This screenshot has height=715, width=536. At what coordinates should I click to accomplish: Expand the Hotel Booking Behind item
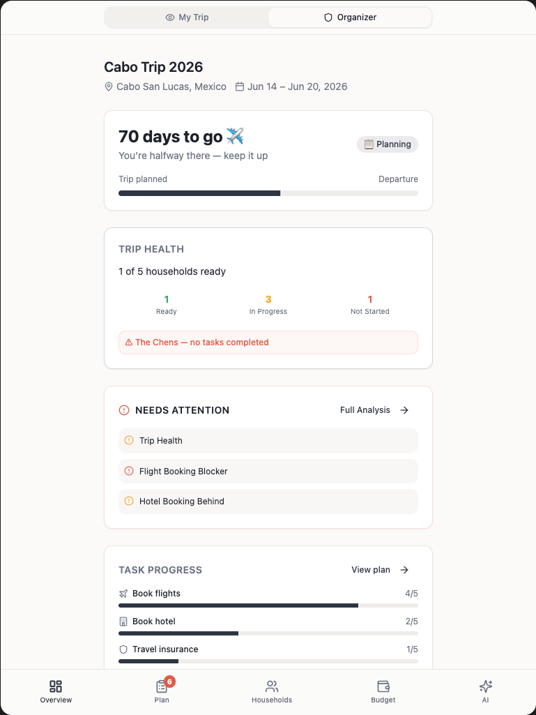pyautogui.click(x=268, y=502)
